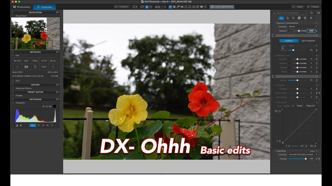Image resolution: width=332 pixels, height=186 pixels.
Task: Open Vignetting Correction dropdown
Action: pyautogui.click(x=303, y=154)
